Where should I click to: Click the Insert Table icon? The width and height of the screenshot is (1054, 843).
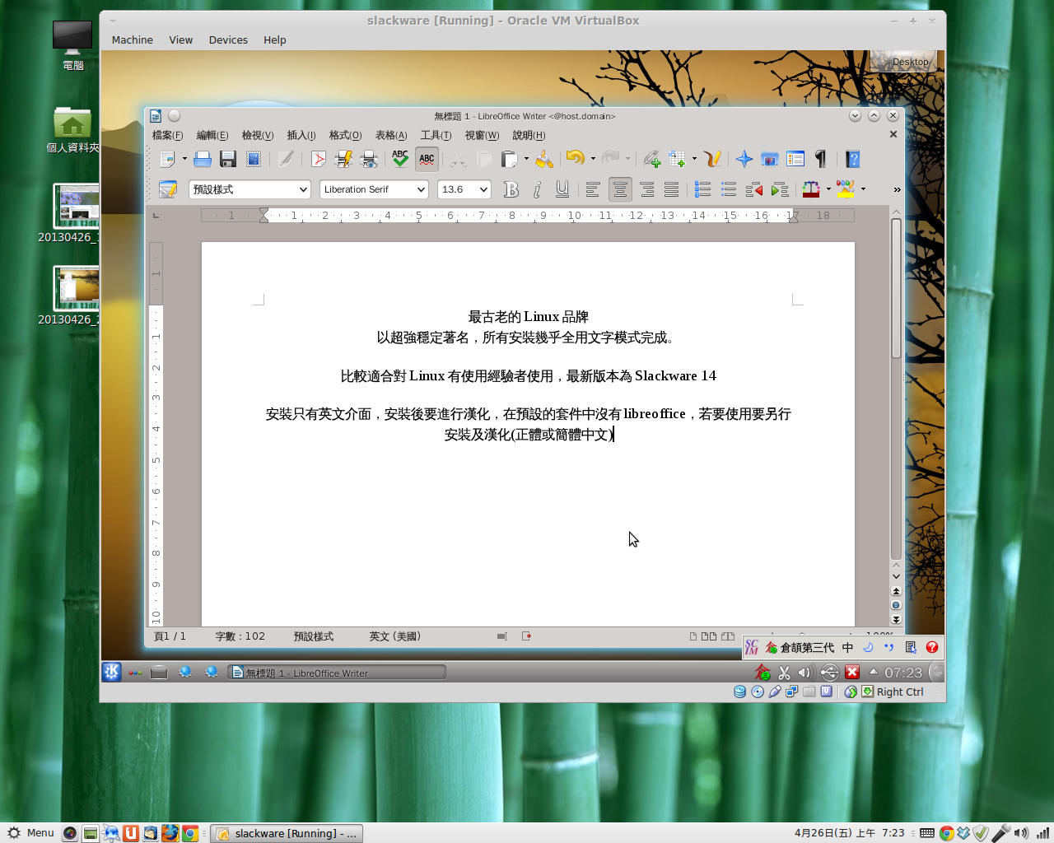(x=678, y=159)
